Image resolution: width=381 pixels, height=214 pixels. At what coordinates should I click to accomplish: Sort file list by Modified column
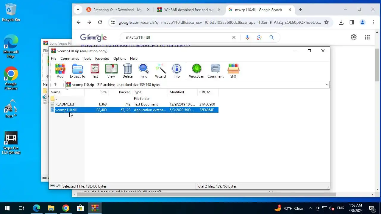[x=183, y=92]
